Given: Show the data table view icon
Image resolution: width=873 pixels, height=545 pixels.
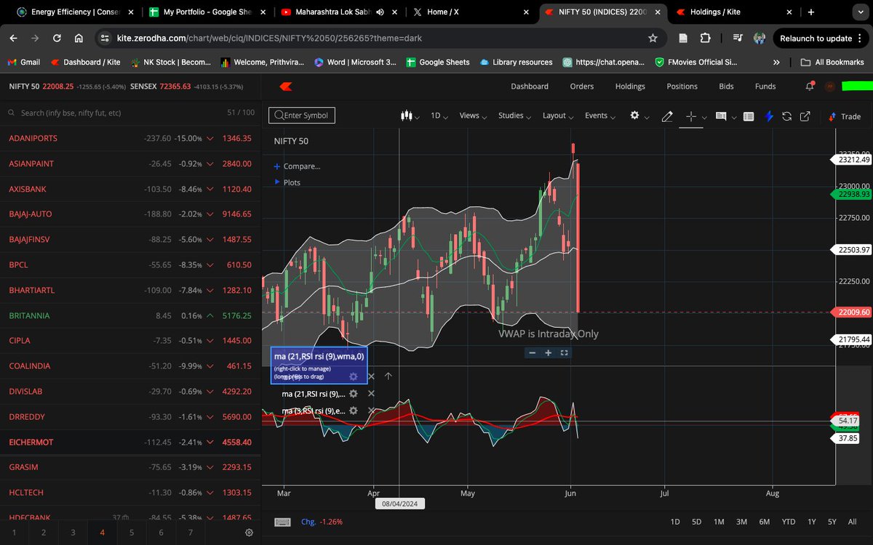Looking at the screenshot, I should [x=749, y=116].
